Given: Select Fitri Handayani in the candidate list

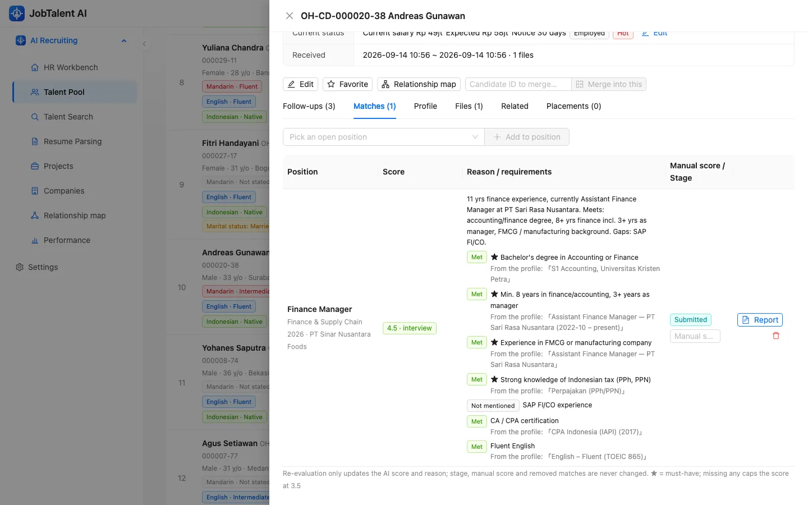Looking at the screenshot, I should tap(231, 143).
